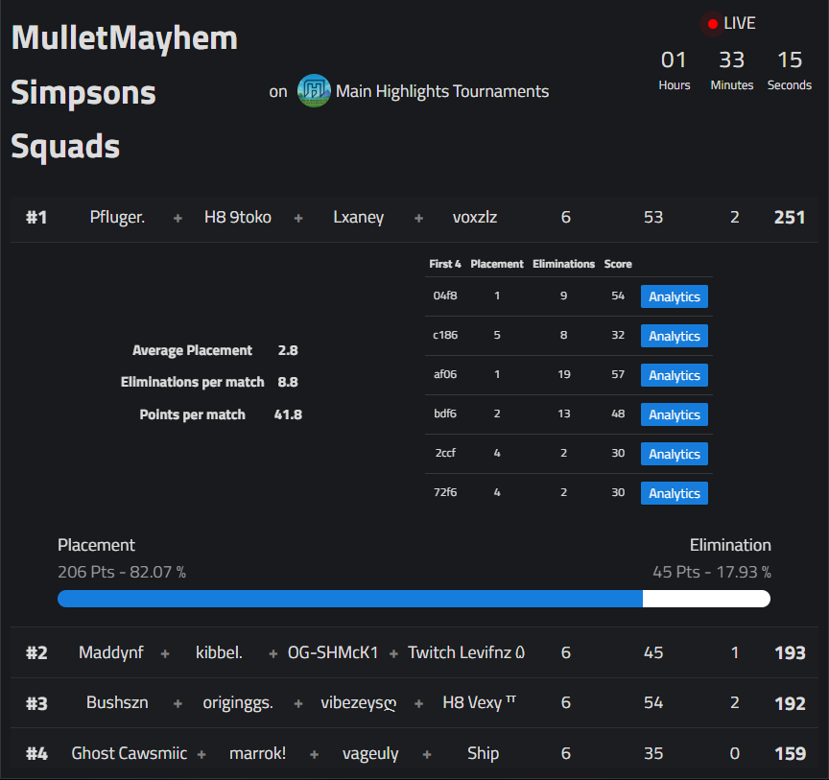Click the countdown Minutes value 33
Image resolution: width=829 pixels, height=780 pixels.
[x=732, y=59]
